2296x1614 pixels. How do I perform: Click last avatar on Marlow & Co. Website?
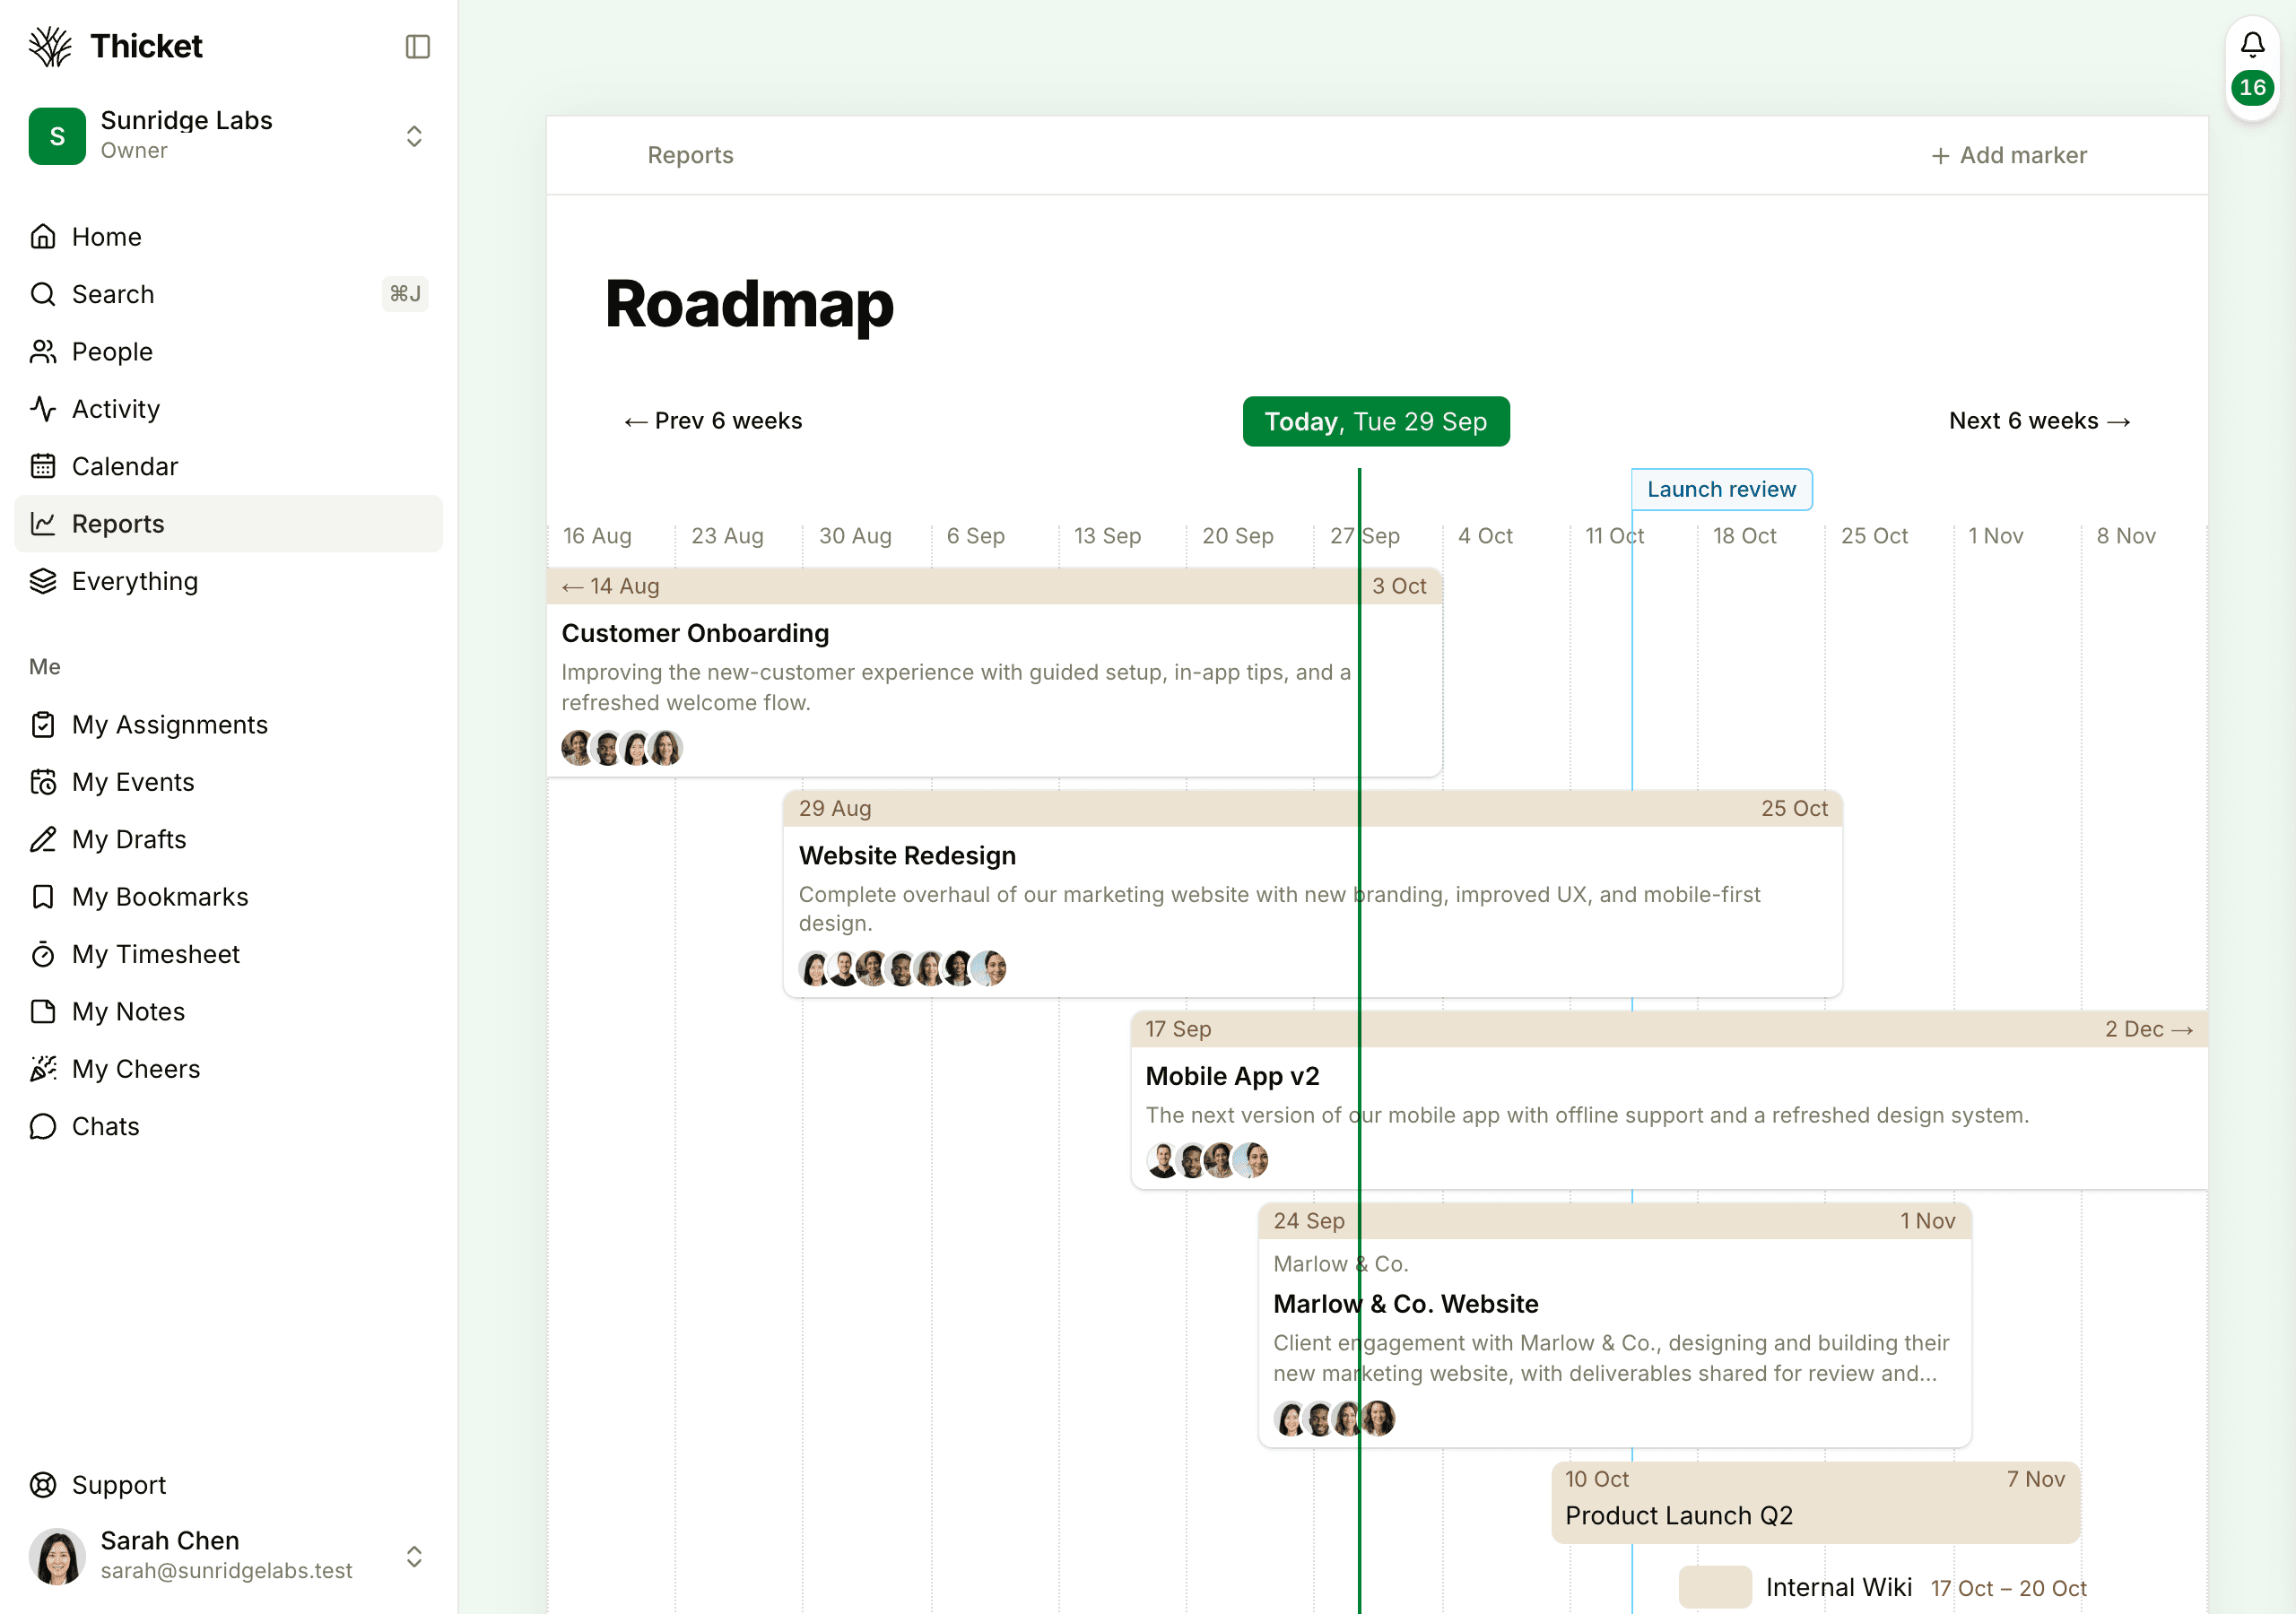click(x=1378, y=1418)
